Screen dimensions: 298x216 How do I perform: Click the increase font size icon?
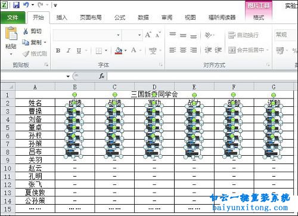point(148,35)
